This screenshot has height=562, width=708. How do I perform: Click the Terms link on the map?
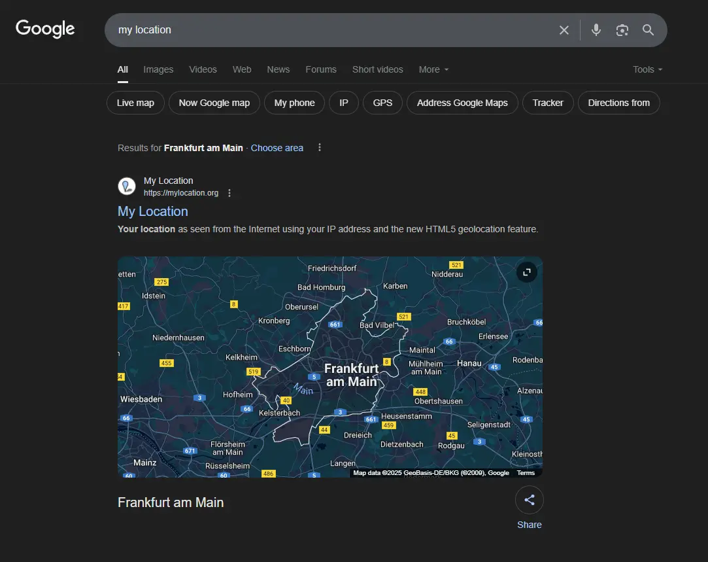coord(526,473)
